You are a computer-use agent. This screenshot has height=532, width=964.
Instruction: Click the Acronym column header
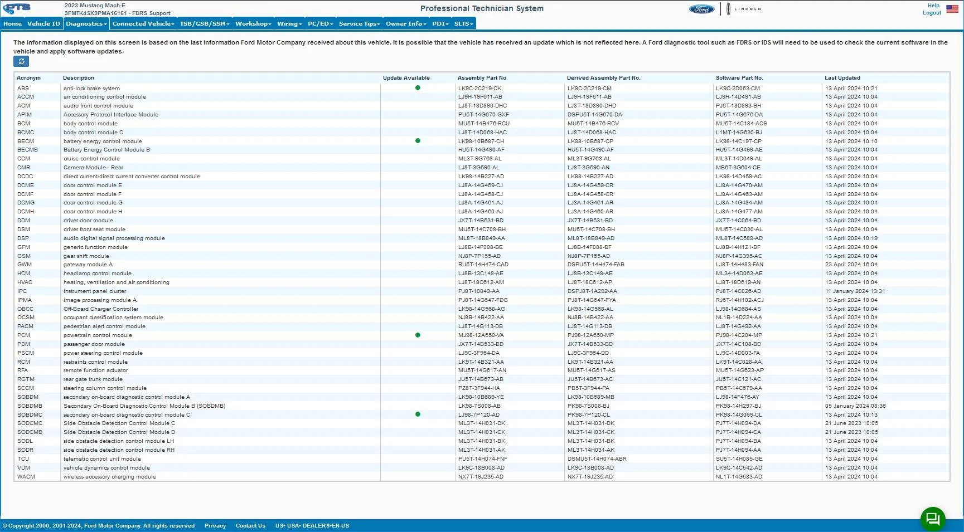point(28,78)
